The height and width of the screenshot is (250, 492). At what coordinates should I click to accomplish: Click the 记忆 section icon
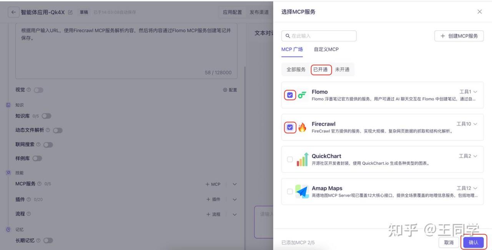(8, 230)
